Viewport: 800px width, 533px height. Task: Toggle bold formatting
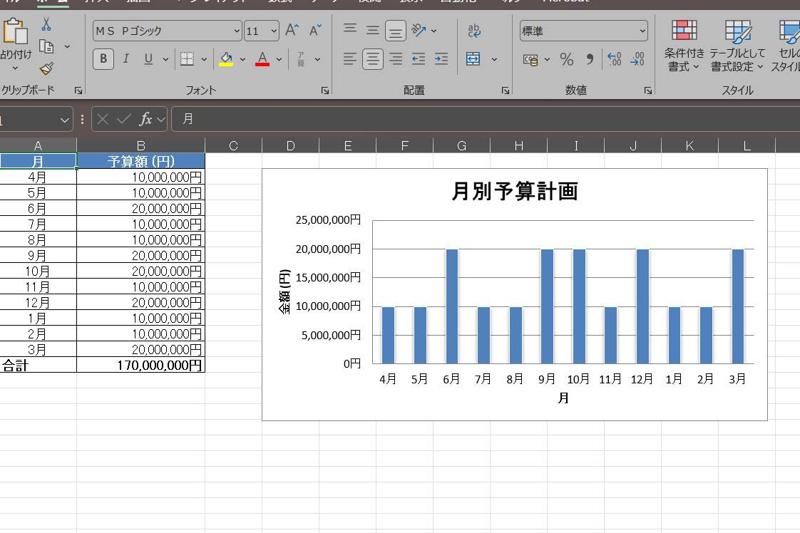click(102, 59)
